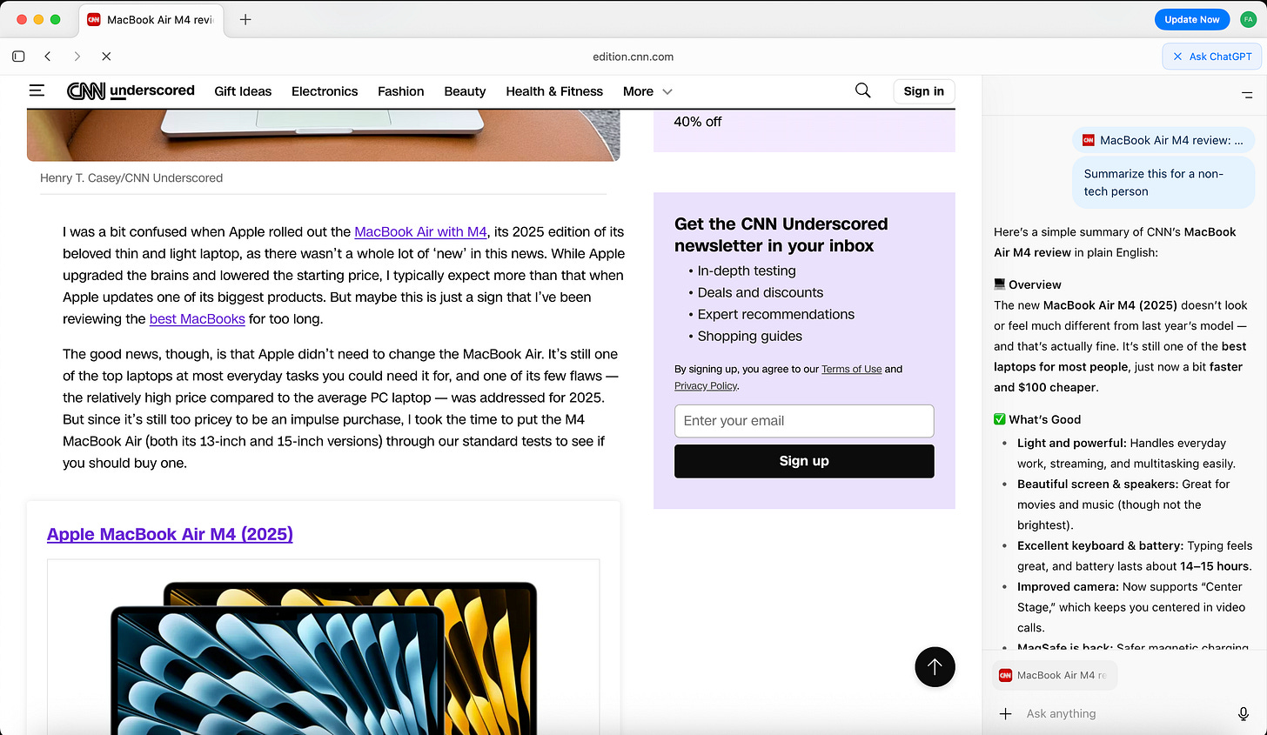Click the 'Improved camera' bullet

pos(1131,607)
